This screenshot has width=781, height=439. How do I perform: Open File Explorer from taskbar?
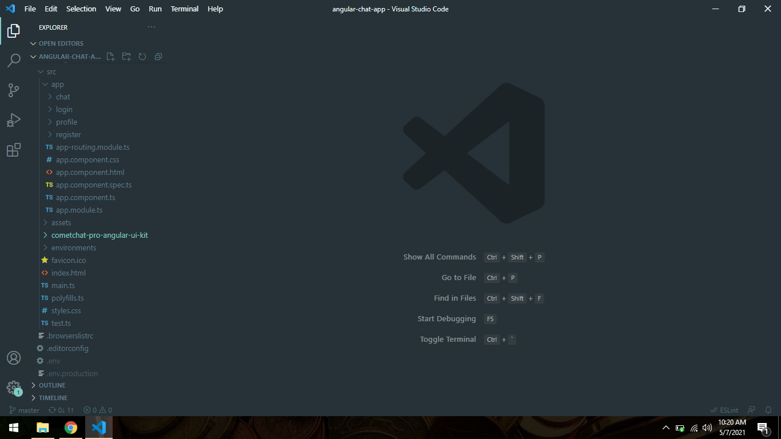[x=43, y=428]
